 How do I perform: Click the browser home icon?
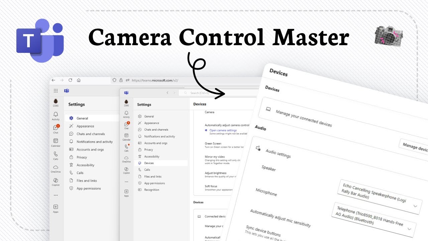click(x=79, y=80)
